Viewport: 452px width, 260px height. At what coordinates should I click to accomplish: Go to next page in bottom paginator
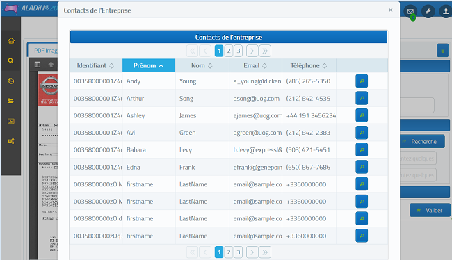(252, 252)
